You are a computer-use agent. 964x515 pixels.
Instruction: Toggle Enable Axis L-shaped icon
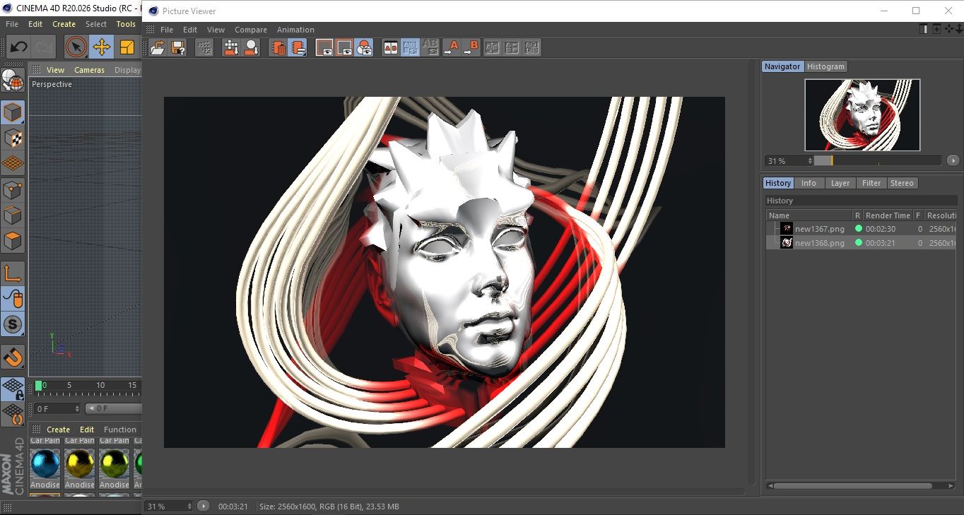13,273
